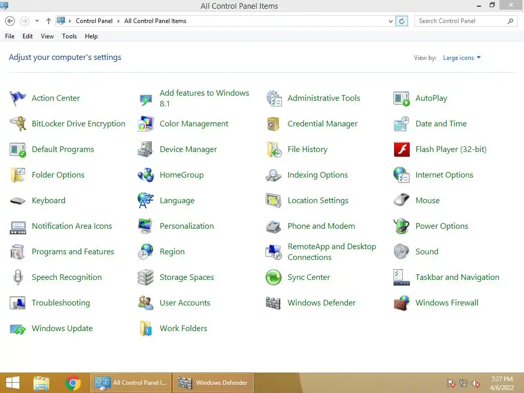The height and width of the screenshot is (393, 524).
Task: Launch Google Chrome from the taskbar
Action: 73,383
